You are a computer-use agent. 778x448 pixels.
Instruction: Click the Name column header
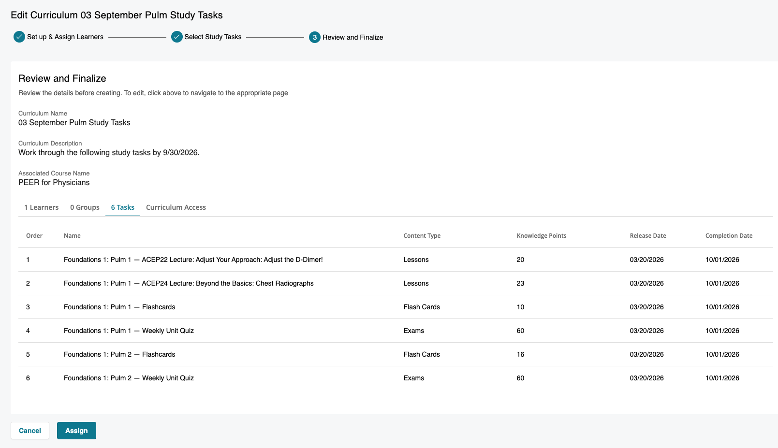coord(72,236)
